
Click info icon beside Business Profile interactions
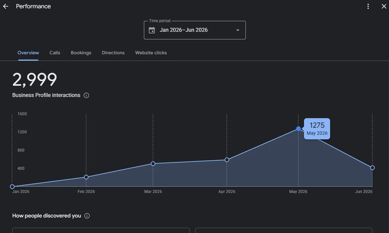(x=86, y=95)
